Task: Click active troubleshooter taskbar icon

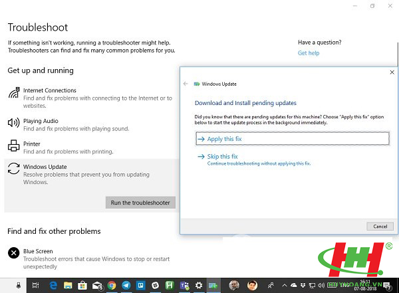Action: tap(213, 286)
